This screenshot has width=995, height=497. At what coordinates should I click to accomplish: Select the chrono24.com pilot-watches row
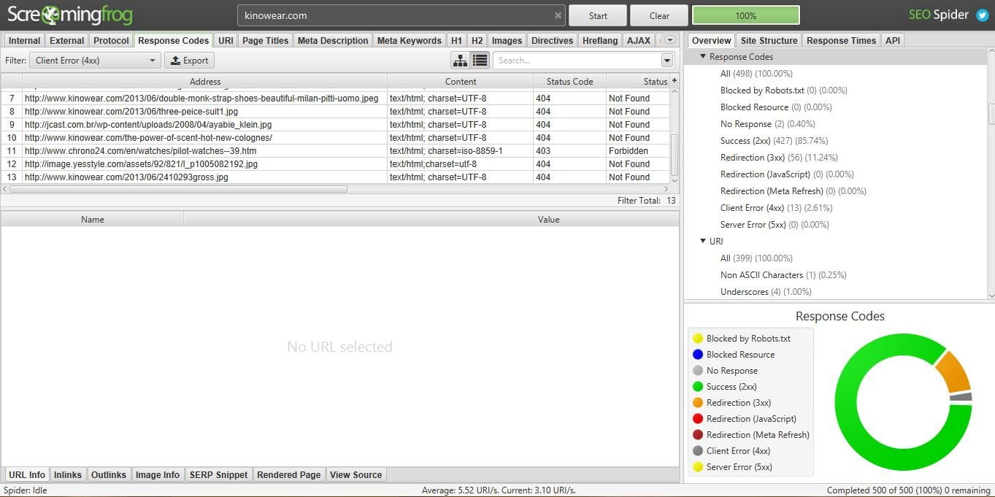pos(335,151)
